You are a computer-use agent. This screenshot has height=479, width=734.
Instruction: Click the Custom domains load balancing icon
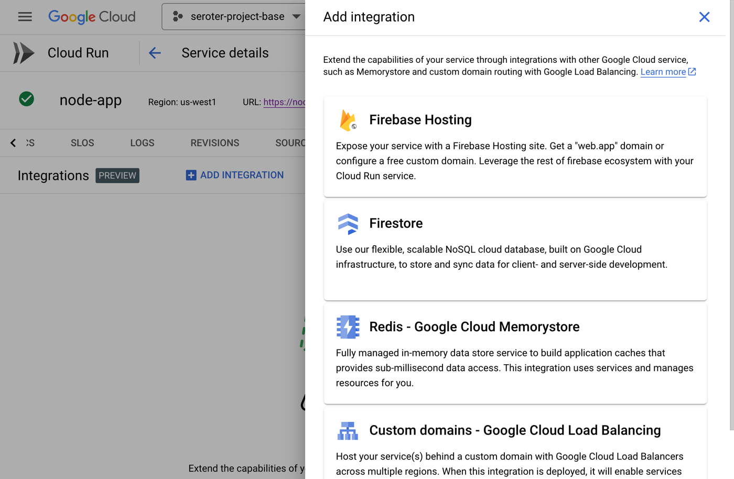click(x=348, y=431)
